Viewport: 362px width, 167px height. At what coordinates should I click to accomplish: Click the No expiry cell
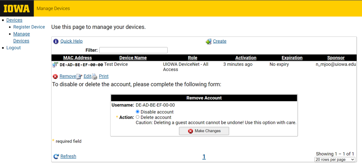[x=279, y=64]
